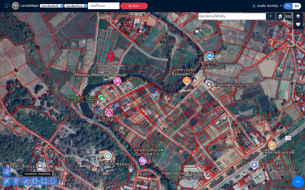Open the map layers panel
The image size is (305, 190).
pyautogui.click(x=298, y=16)
